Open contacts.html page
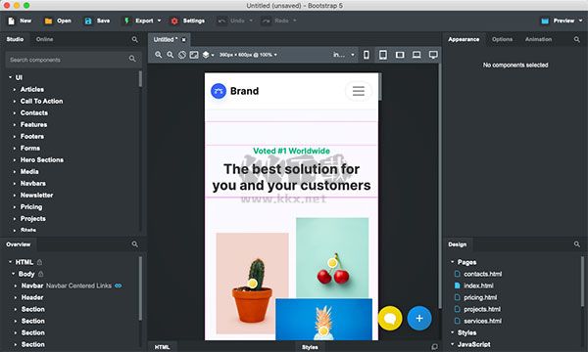The width and height of the screenshot is (588, 352). click(482, 274)
